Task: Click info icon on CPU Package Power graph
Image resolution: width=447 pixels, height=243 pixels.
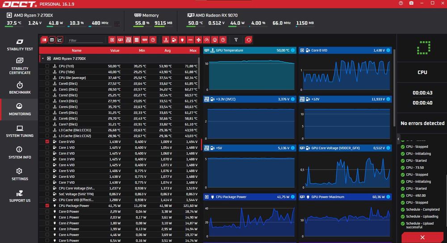Action: click(x=293, y=197)
